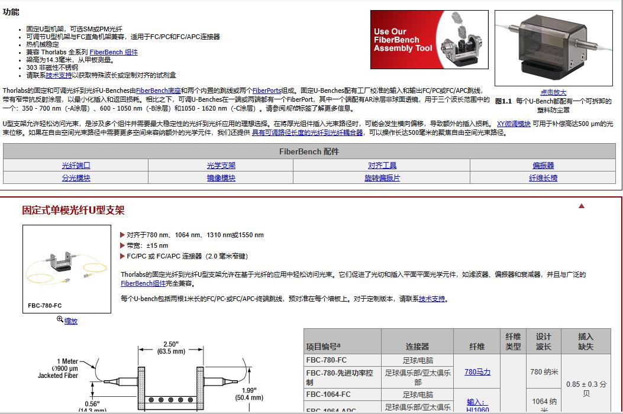This screenshot has height=414, width=623.
Task: Click the 缩放 link under product image
Action: point(71,321)
